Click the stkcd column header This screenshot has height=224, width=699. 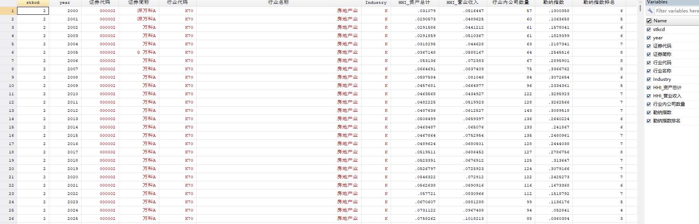click(33, 3)
